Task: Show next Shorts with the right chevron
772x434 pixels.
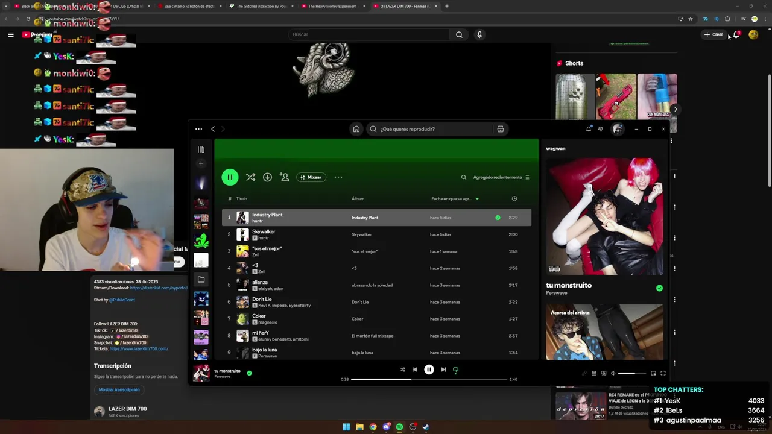Action: (675, 109)
